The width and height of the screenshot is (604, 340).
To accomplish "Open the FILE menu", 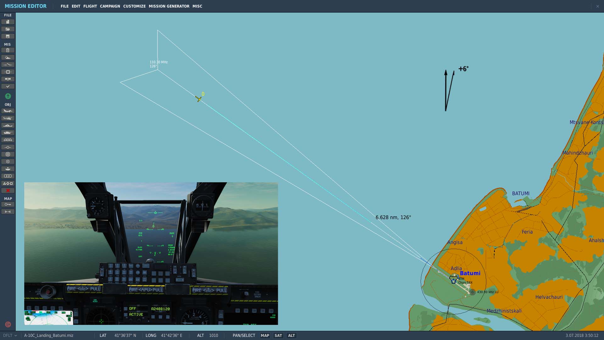I will 64,6.
